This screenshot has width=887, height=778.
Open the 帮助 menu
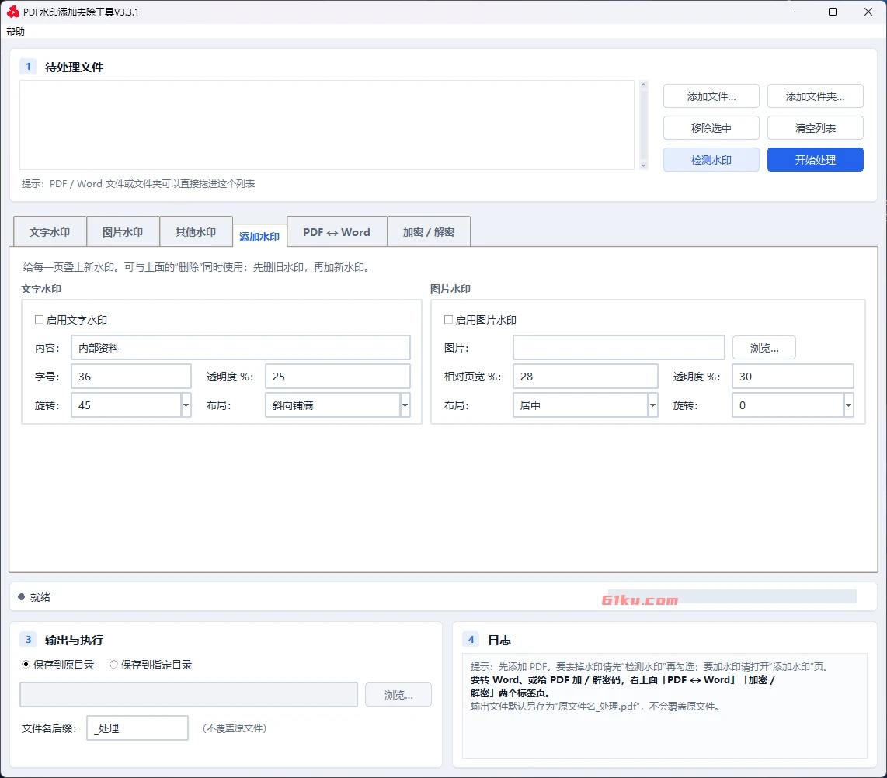tap(16, 32)
